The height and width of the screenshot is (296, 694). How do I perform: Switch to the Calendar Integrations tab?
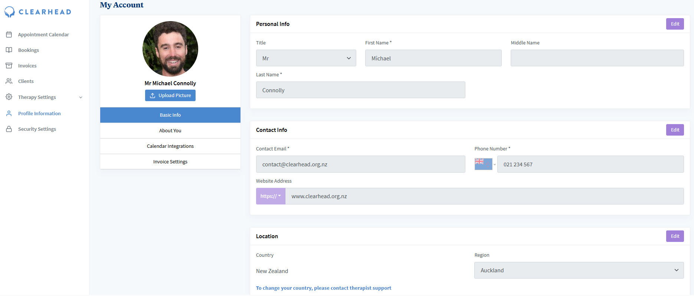[170, 146]
